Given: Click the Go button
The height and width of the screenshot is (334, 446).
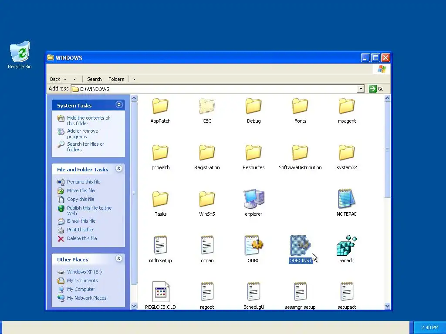Looking at the screenshot, I should pyautogui.click(x=376, y=89).
